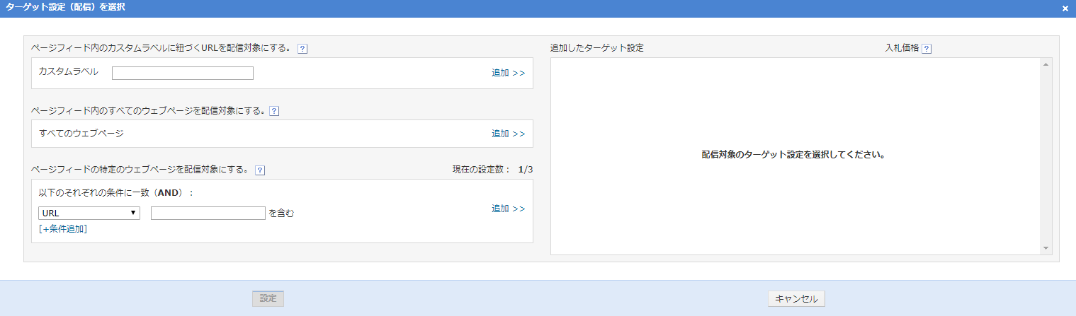Focus the text field before を含む
1076x316 pixels.
tap(208, 213)
